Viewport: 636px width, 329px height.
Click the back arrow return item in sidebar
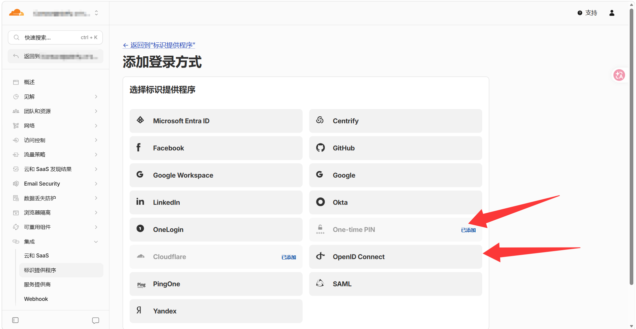coord(55,56)
